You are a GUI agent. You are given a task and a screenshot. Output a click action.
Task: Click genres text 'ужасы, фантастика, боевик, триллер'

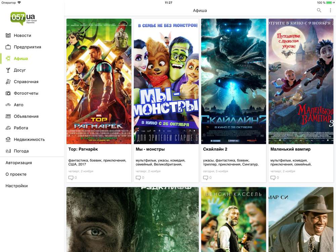click(x=231, y=162)
